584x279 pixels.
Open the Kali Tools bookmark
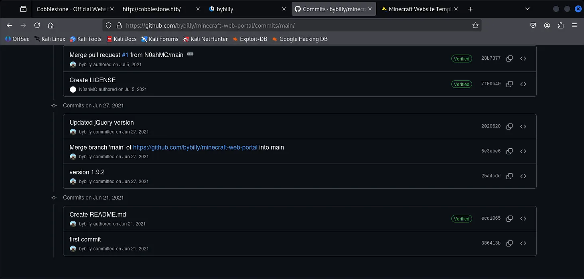point(85,39)
